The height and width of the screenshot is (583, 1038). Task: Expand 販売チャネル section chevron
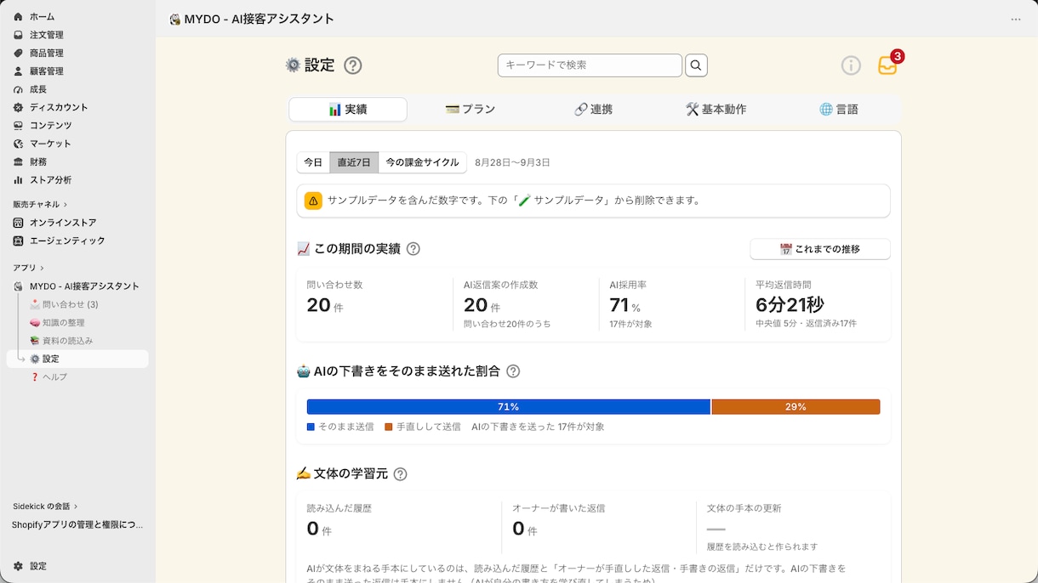66,205
